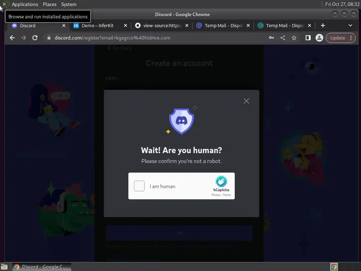Click the hCaptcha logo
The image size is (361, 271).
(221, 181)
